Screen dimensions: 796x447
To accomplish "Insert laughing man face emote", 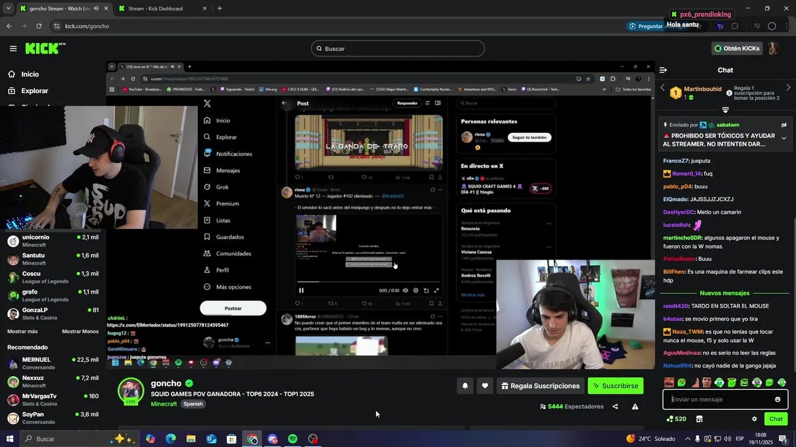I will [x=669, y=382].
